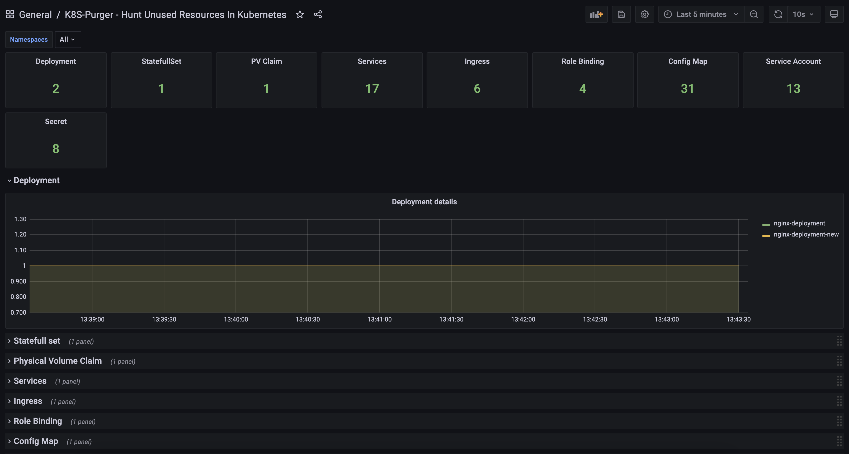The height and width of the screenshot is (454, 849).
Task: Open the Last 5 minutes time picker
Action: (701, 15)
